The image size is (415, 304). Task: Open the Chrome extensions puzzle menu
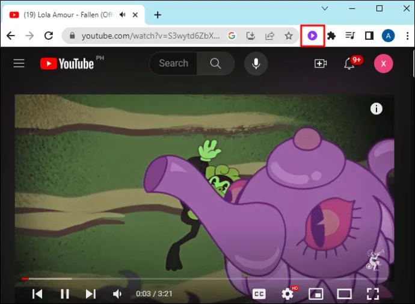point(331,36)
